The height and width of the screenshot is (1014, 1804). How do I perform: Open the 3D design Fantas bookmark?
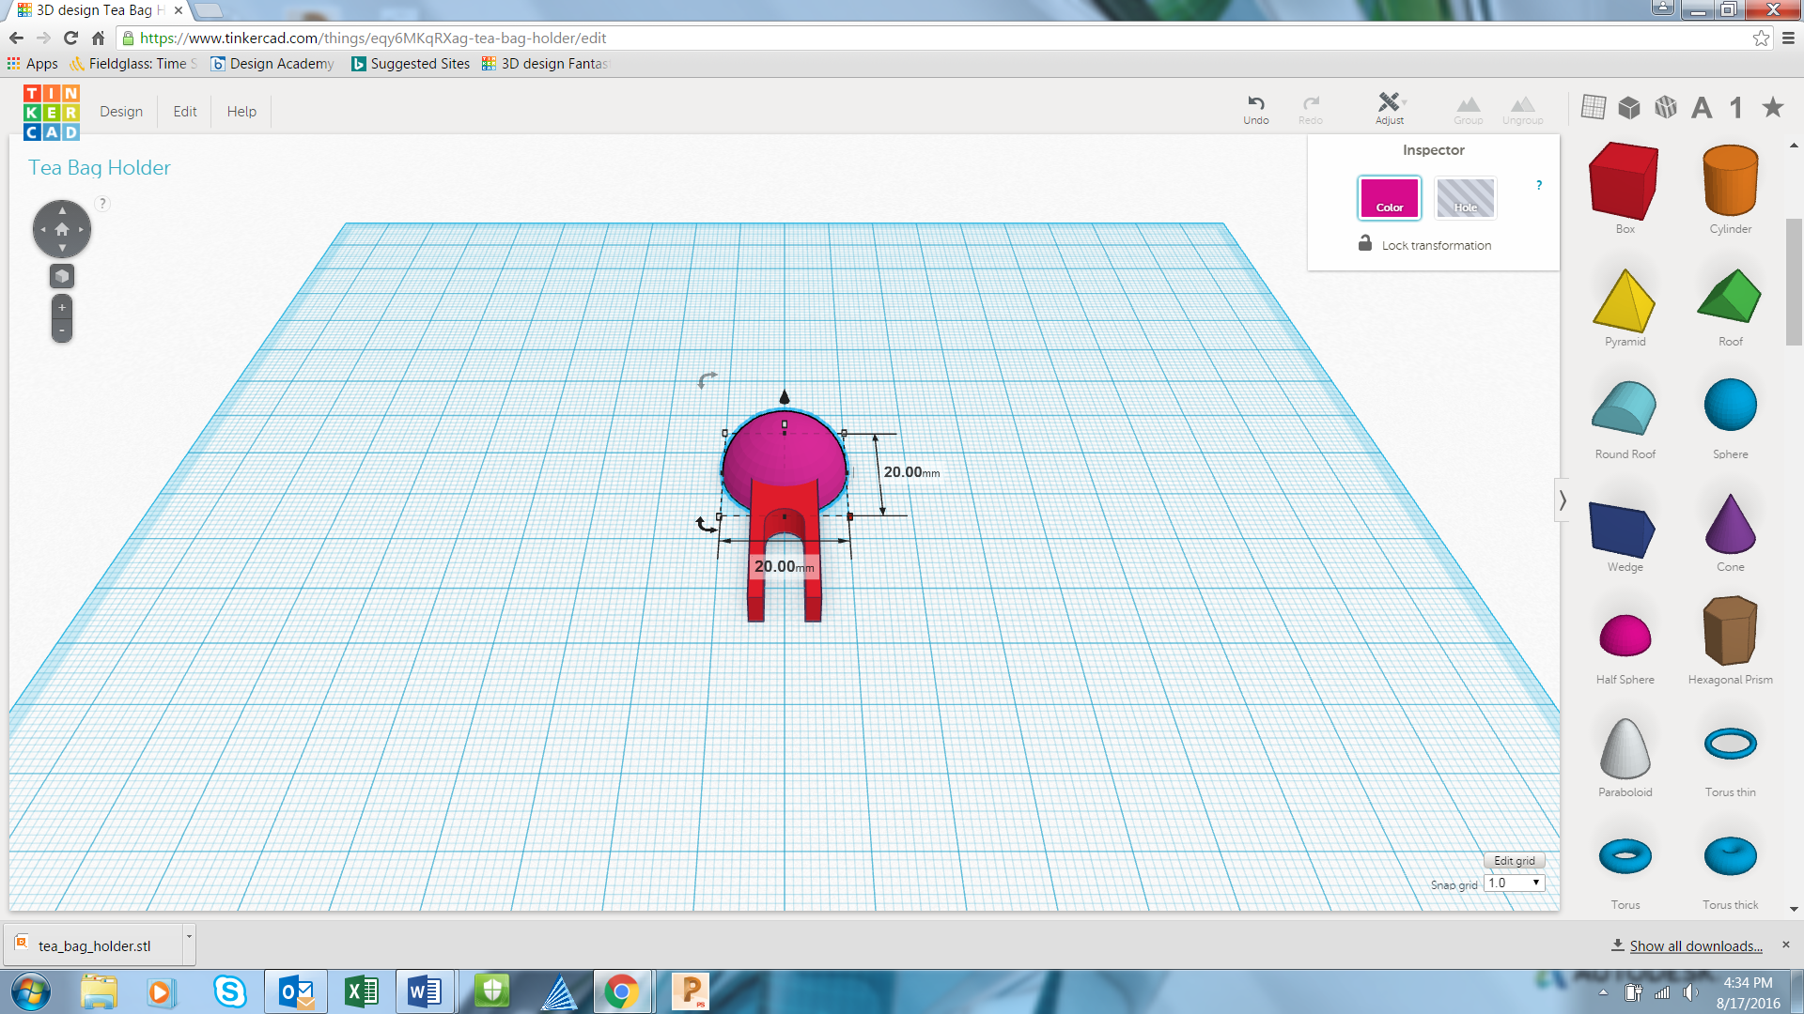tap(546, 64)
